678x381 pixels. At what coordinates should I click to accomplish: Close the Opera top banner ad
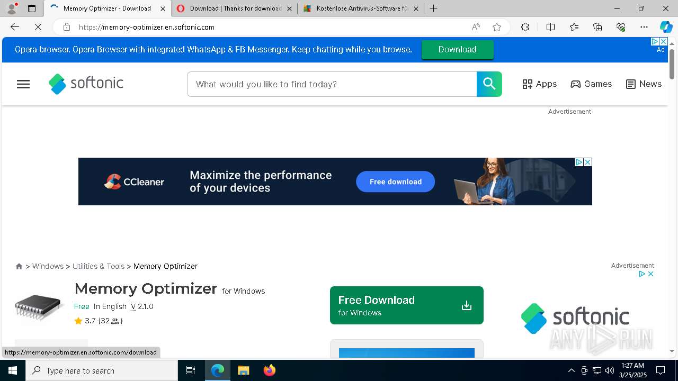click(x=663, y=41)
